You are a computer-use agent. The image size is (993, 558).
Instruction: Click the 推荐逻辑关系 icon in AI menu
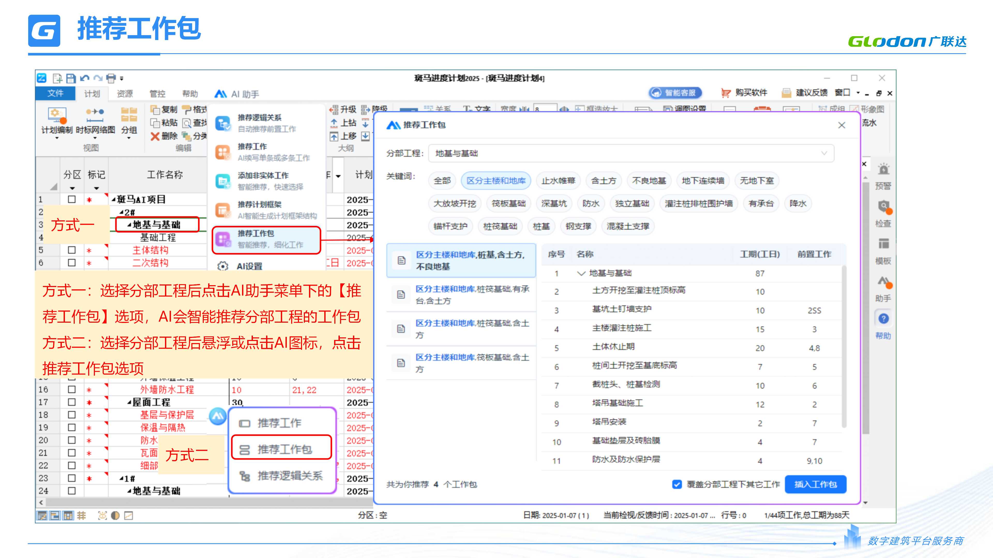coord(223,123)
